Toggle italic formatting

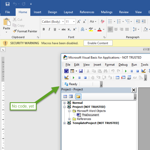tap(49, 29)
